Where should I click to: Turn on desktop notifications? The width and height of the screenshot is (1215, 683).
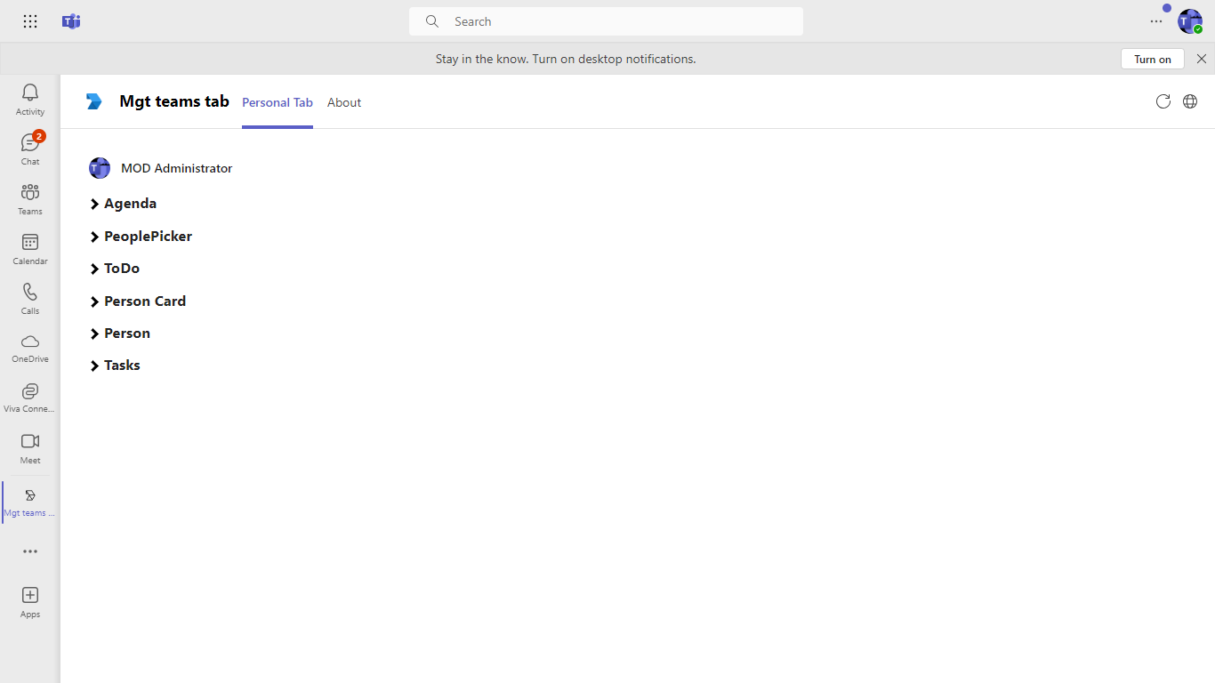[x=1153, y=59]
